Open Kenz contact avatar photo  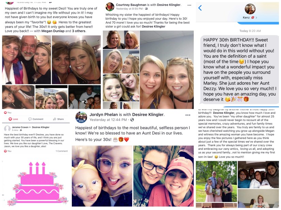tap(250, 9)
